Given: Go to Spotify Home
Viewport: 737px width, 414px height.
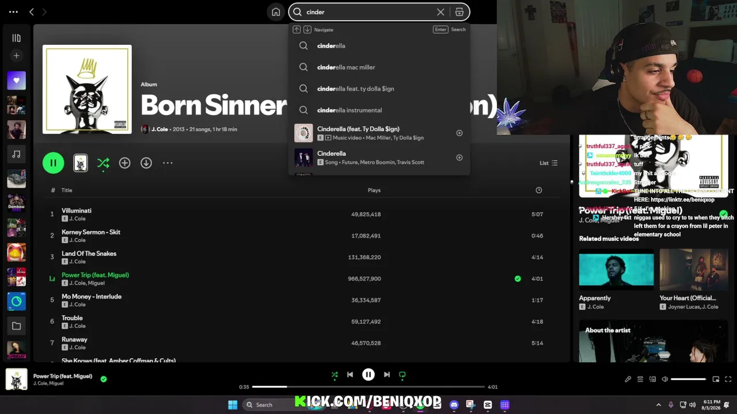Looking at the screenshot, I should 276,12.
